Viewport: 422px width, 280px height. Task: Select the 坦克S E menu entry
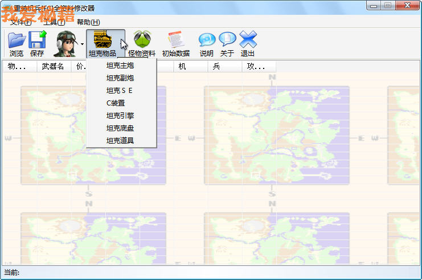(x=120, y=91)
